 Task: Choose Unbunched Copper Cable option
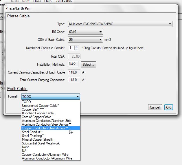pos(51,106)
